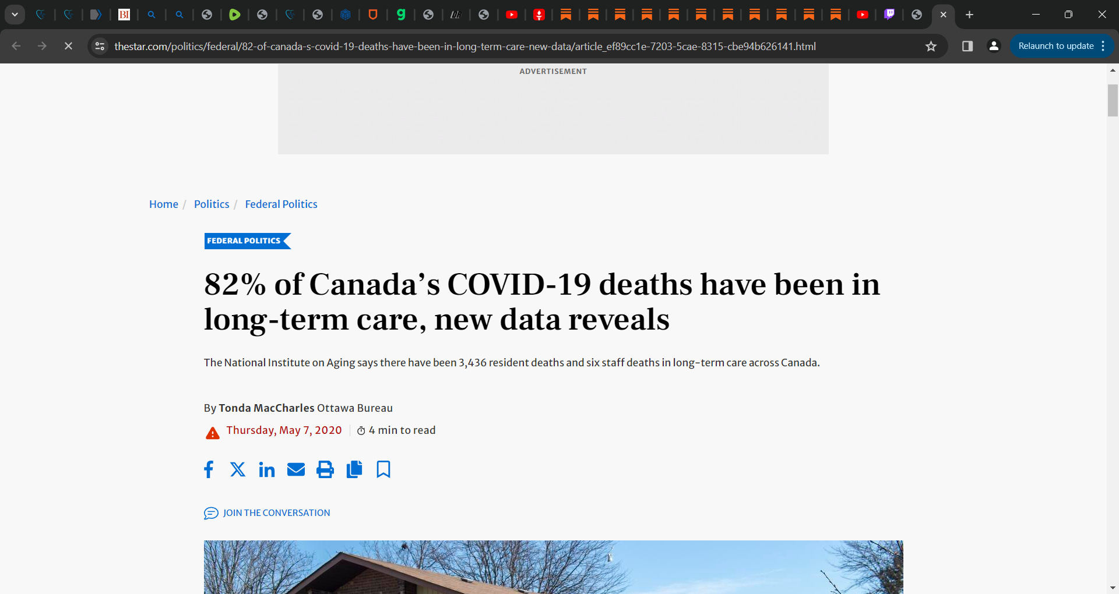Expand the tab search dropdown

[15, 15]
